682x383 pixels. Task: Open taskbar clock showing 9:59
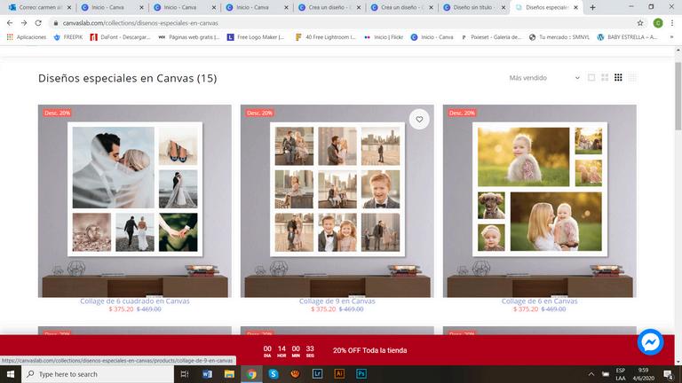tap(643, 374)
